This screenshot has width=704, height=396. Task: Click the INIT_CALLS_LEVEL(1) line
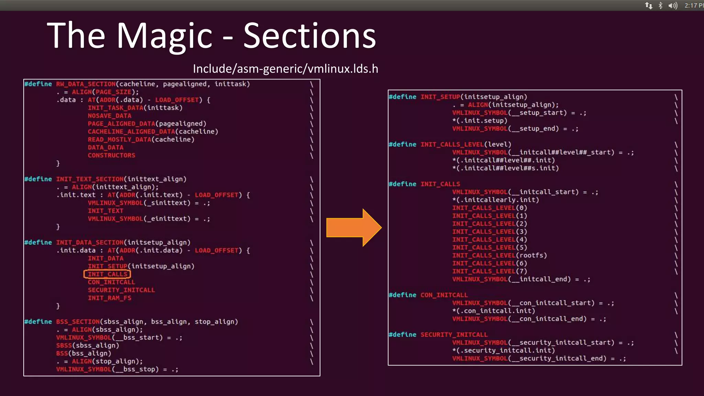coord(490,216)
